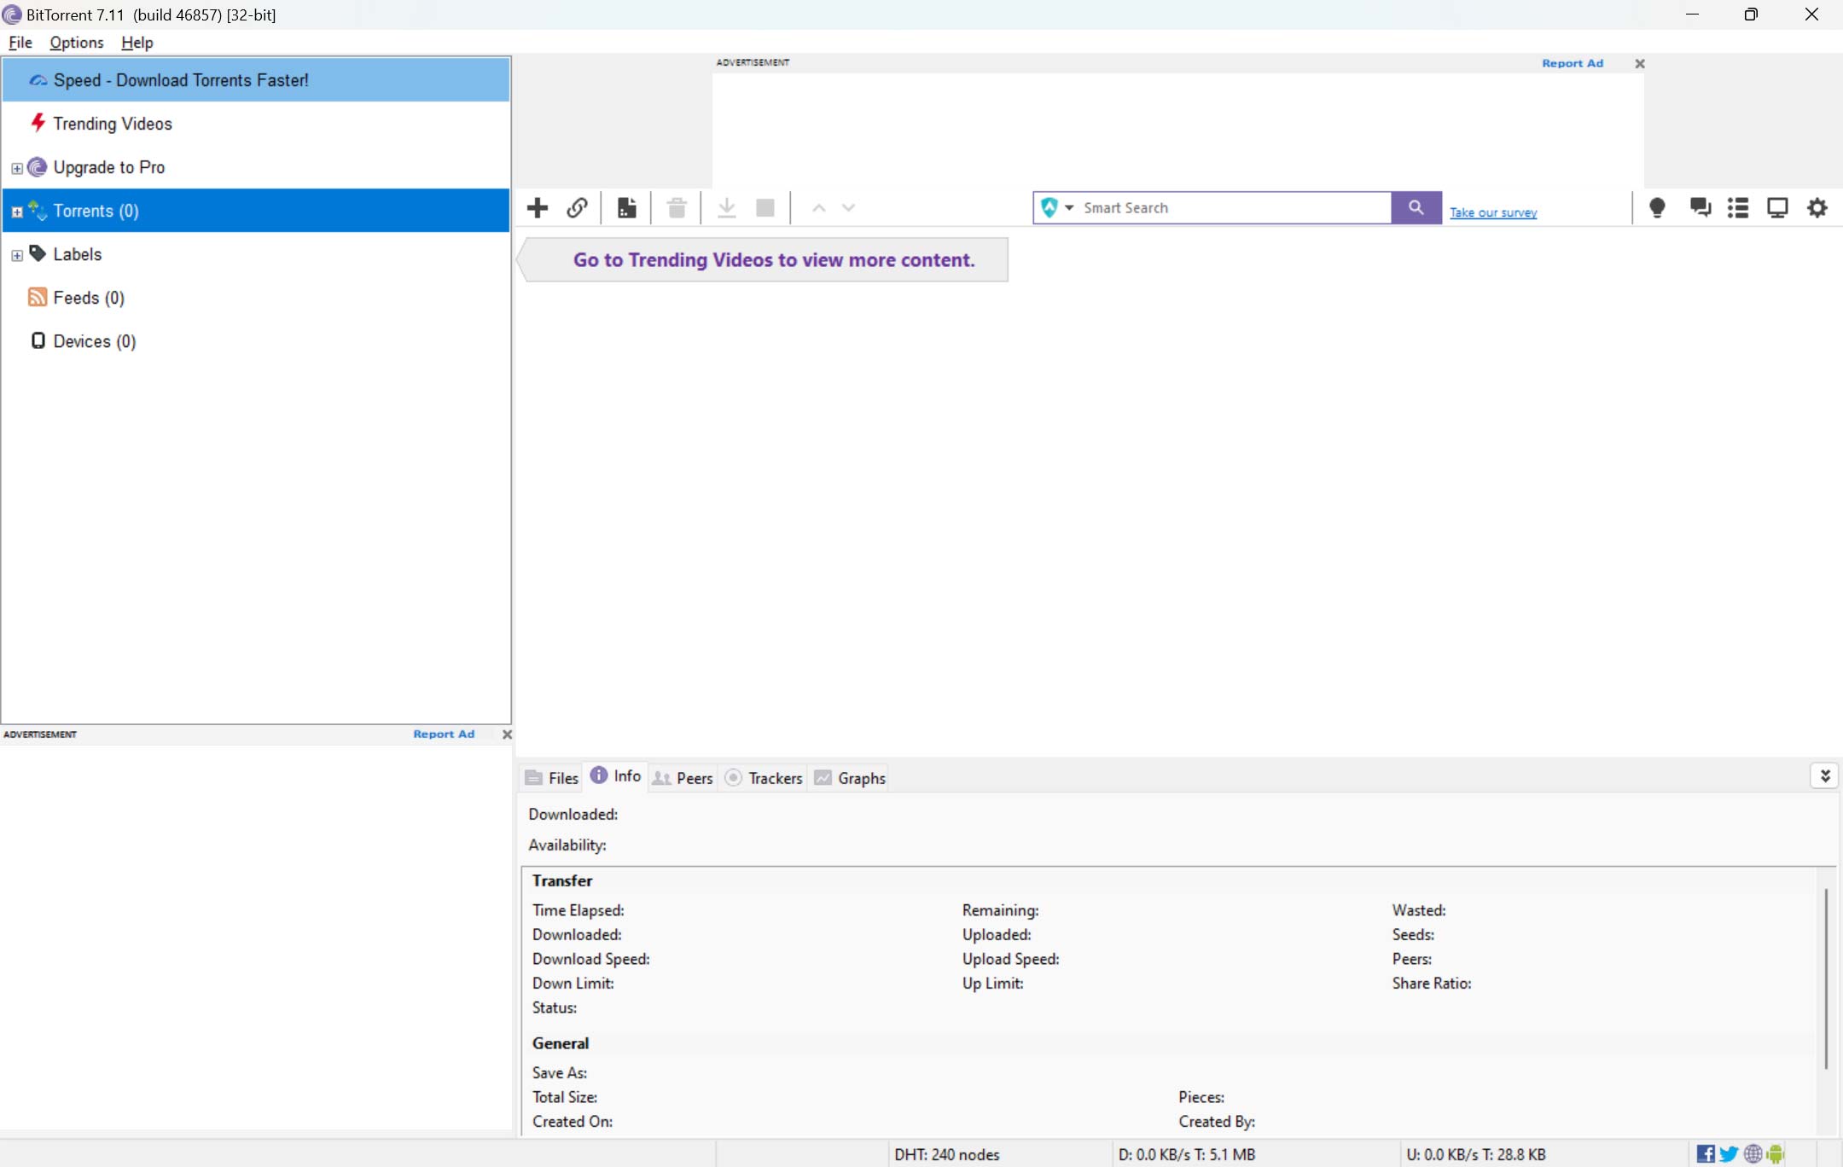Click the search provider shield icon
The height and width of the screenshot is (1167, 1843).
click(1049, 207)
